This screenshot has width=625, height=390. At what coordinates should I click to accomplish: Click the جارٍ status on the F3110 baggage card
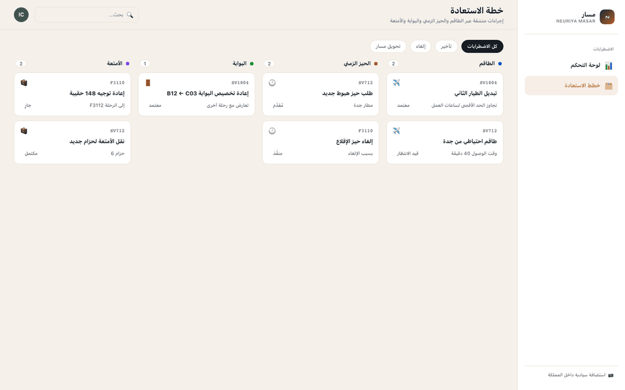pyautogui.click(x=28, y=106)
